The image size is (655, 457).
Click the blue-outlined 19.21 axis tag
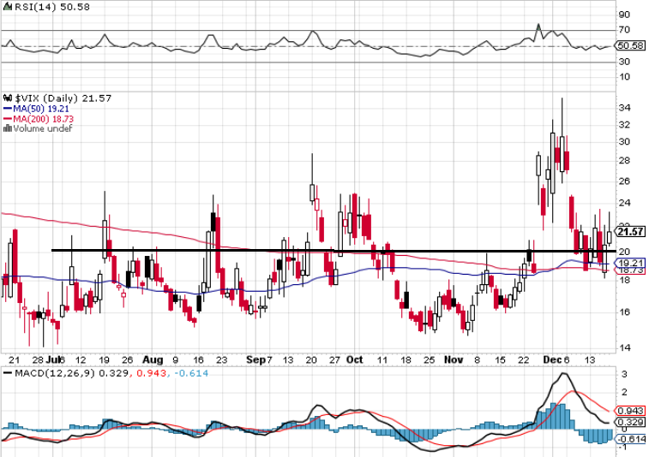coord(630,263)
